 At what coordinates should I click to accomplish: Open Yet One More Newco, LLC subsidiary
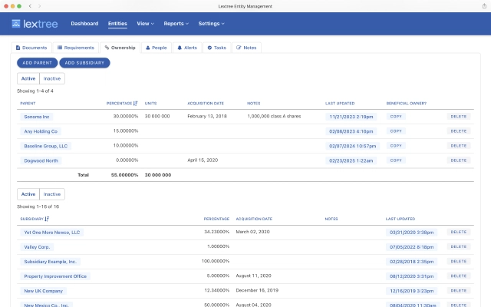click(x=52, y=233)
